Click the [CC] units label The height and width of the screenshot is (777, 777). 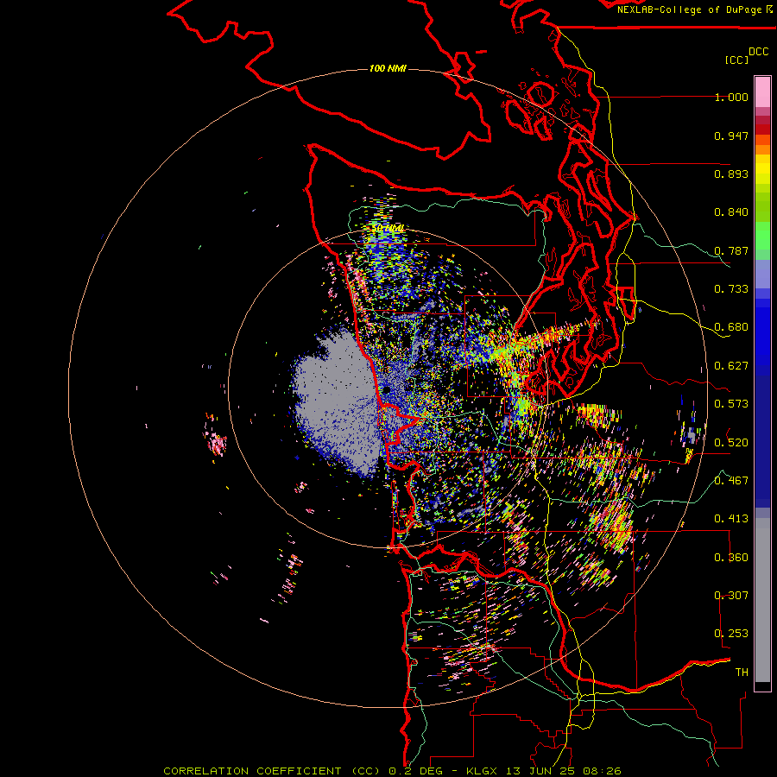click(x=736, y=60)
